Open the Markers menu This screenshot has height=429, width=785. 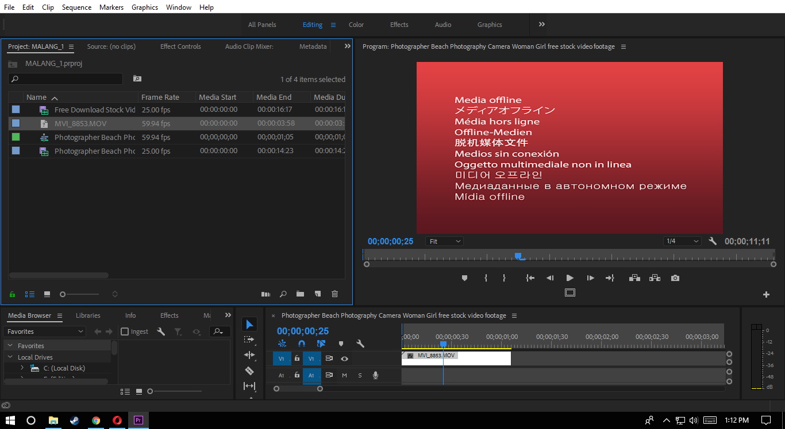[111, 7]
